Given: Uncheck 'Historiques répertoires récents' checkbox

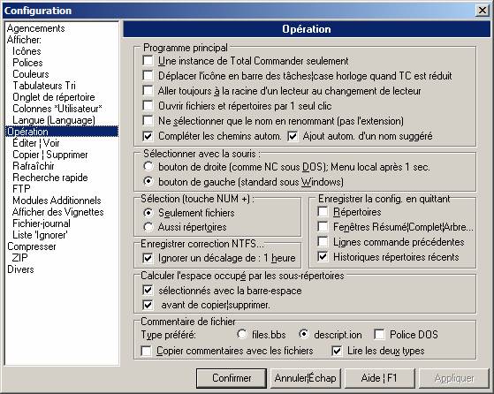Looking at the screenshot, I should pyautogui.click(x=323, y=257).
